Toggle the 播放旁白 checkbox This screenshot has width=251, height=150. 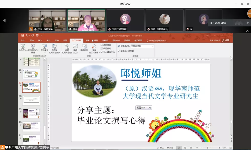(x=102, y=45)
